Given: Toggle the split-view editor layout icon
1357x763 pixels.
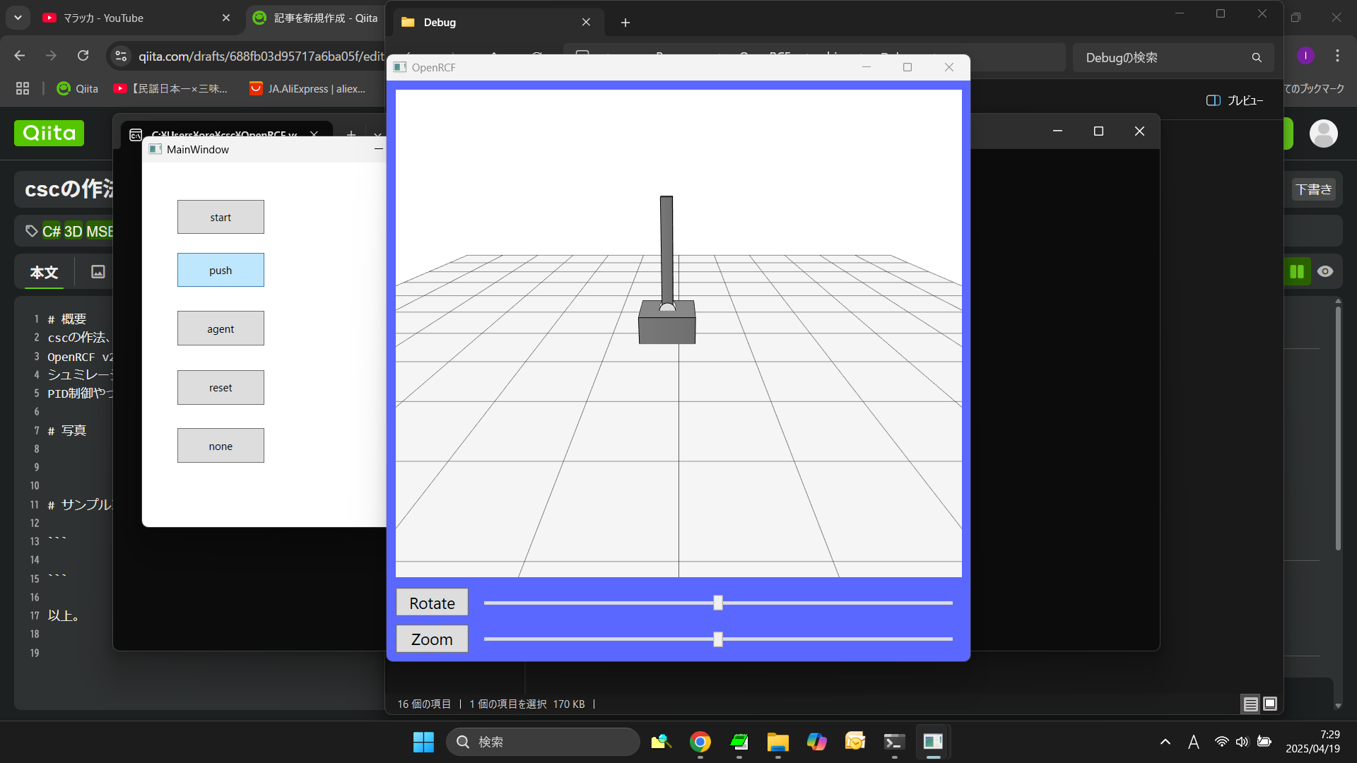Looking at the screenshot, I should tap(1297, 271).
